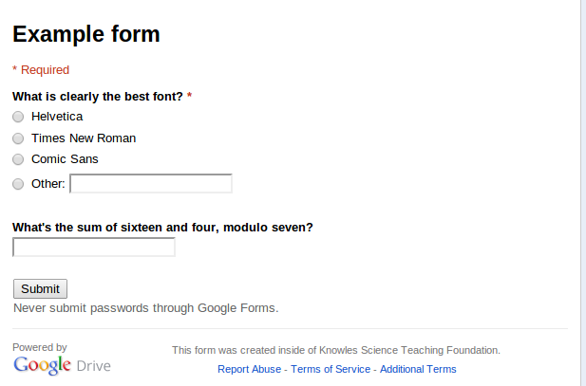Open the Report Abuse link

(x=249, y=369)
